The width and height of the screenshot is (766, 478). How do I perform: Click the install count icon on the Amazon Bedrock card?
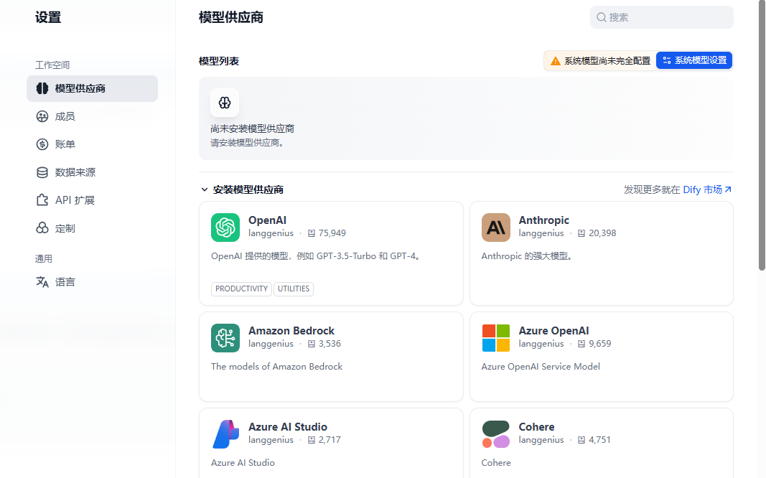point(311,344)
